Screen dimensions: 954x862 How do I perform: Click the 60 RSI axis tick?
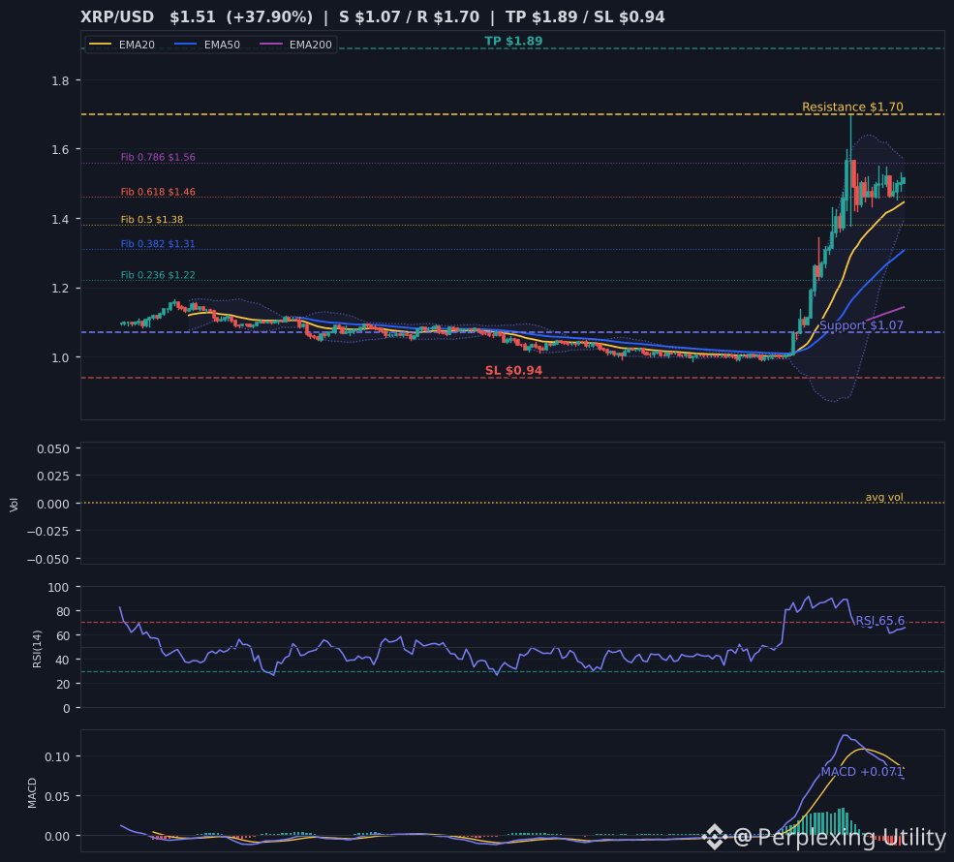(x=63, y=635)
